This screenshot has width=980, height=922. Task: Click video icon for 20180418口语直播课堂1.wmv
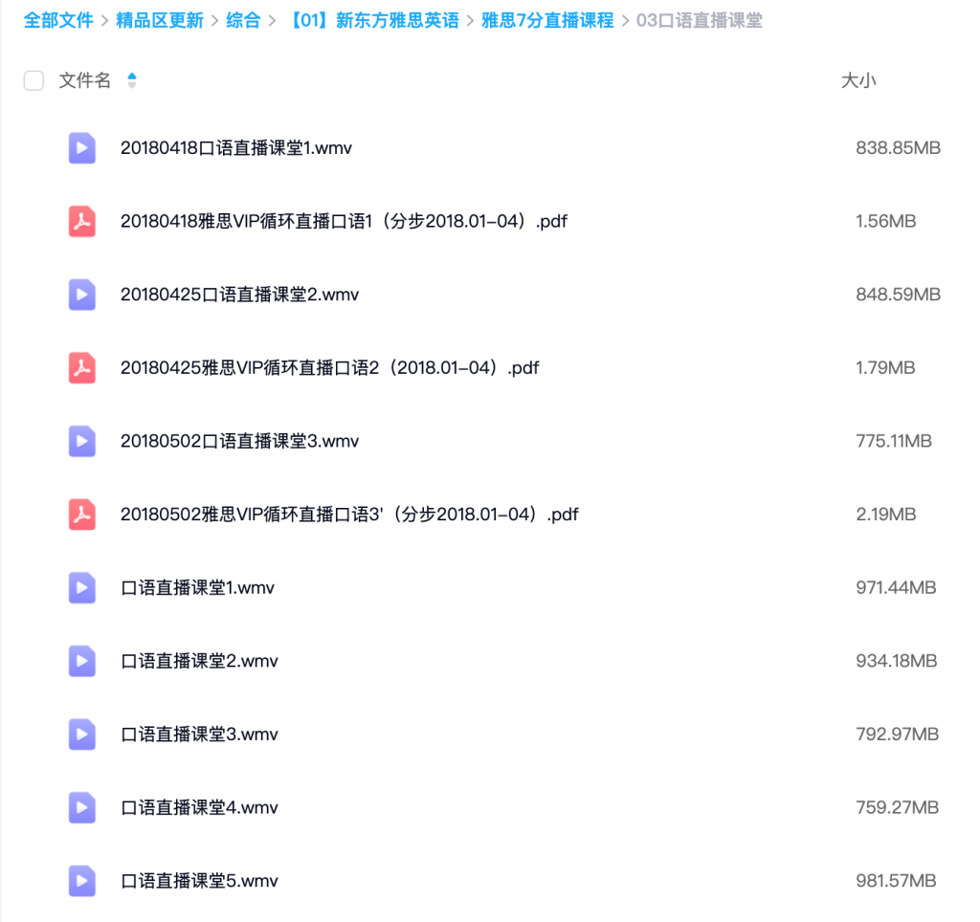click(x=82, y=148)
